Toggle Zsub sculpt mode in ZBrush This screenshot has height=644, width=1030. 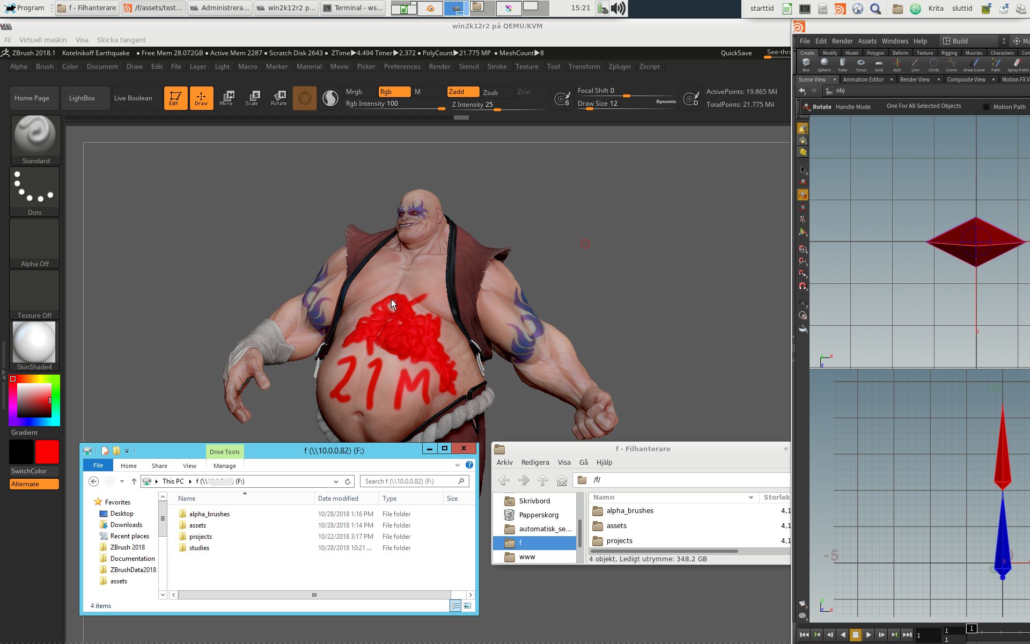[497, 92]
